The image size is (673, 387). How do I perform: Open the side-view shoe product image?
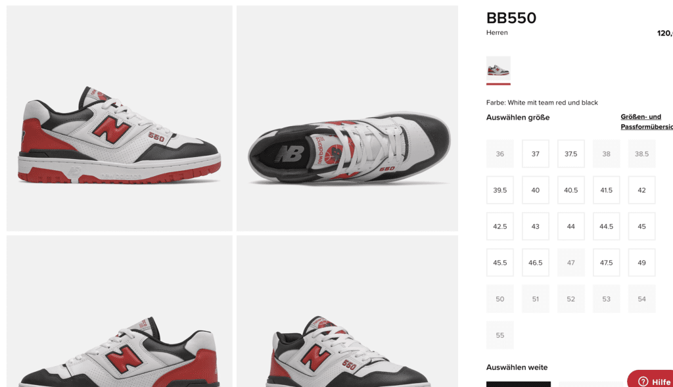pyautogui.click(x=120, y=118)
